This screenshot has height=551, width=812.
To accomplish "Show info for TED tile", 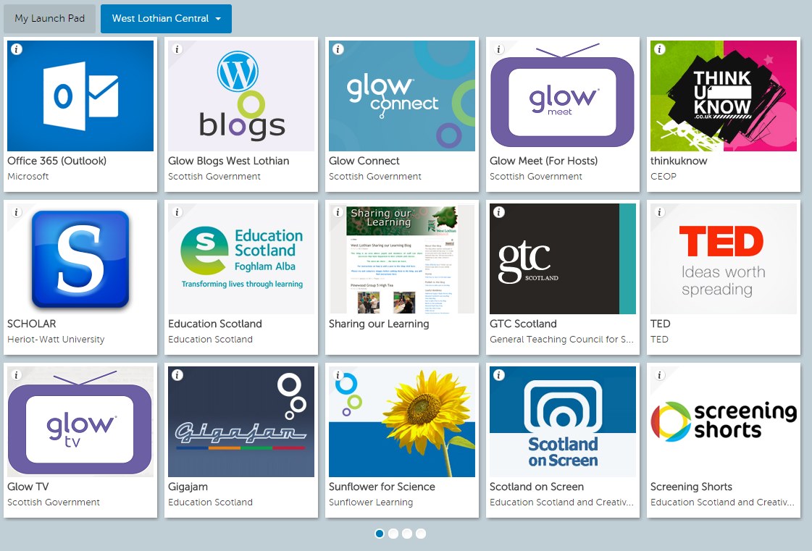I will [x=660, y=212].
